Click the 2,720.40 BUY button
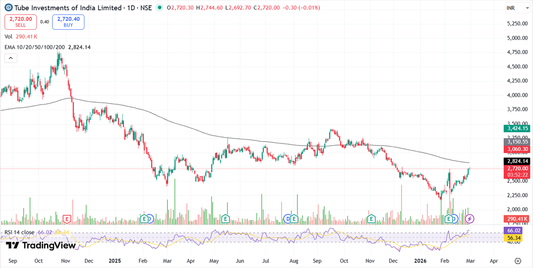 [x=68, y=22]
